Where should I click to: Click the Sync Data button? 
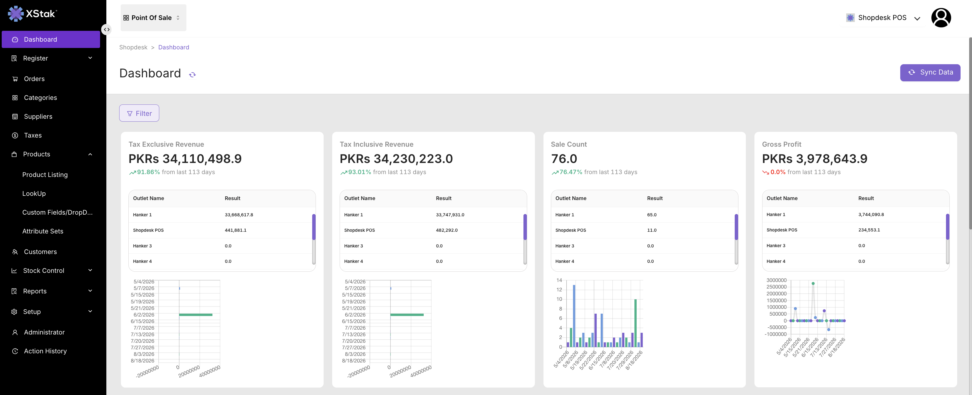pyautogui.click(x=930, y=72)
